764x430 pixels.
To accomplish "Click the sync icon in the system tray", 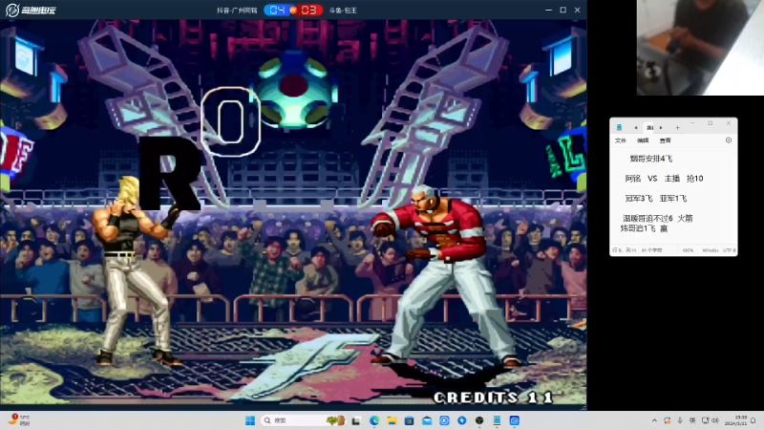I will [x=667, y=420].
